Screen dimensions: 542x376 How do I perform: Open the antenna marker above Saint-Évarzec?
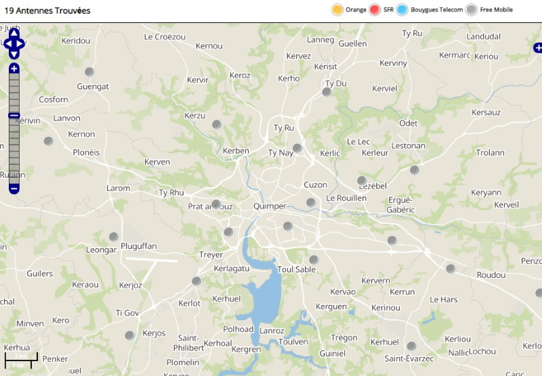[411, 346]
